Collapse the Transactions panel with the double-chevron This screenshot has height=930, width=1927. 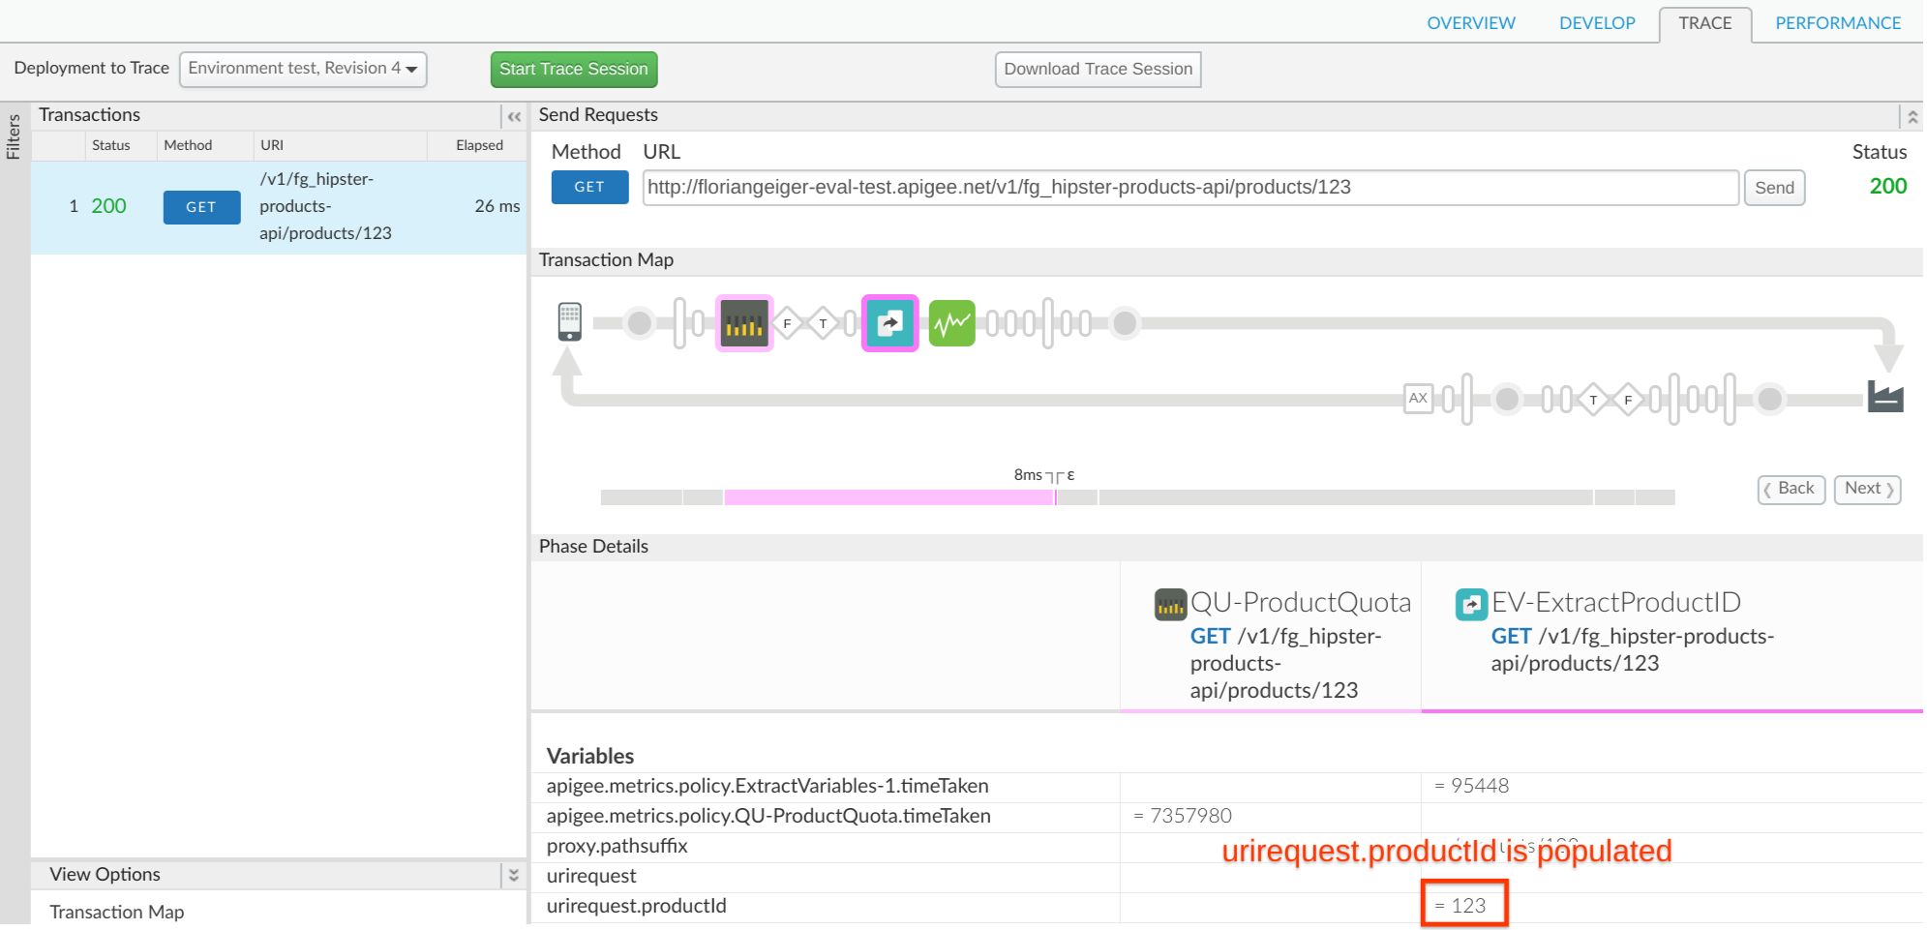click(x=514, y=116)
